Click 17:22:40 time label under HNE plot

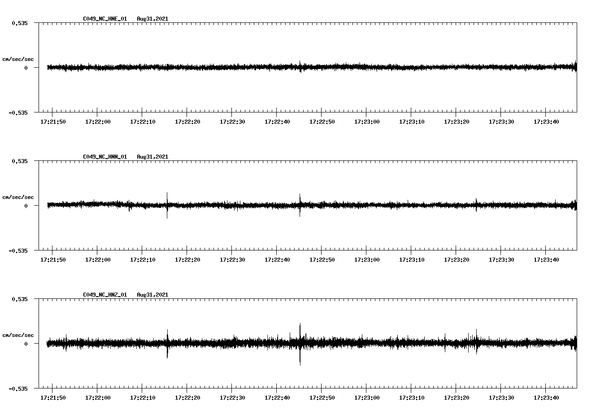coord(277,121)
